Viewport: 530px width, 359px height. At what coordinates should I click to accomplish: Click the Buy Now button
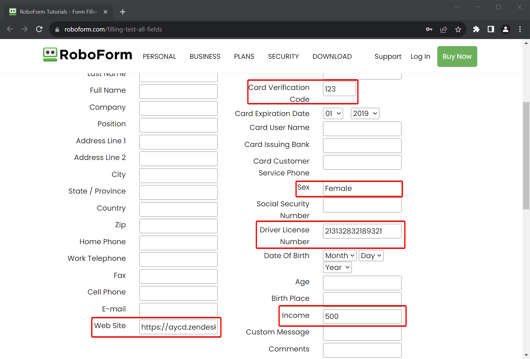pos(457,56)
